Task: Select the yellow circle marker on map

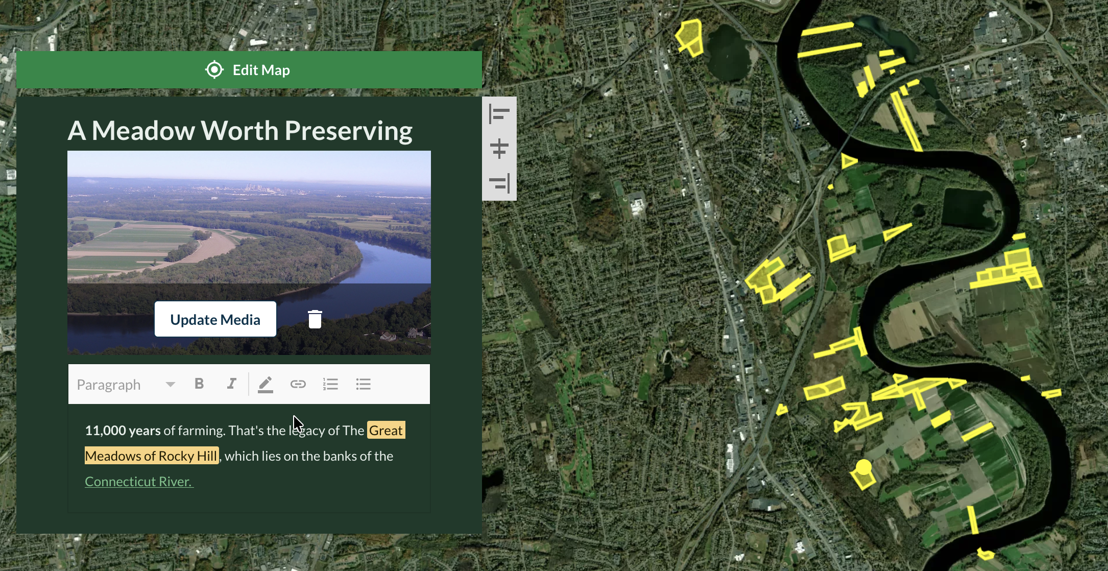Action: pyautogui.click(x=864, y=467)
